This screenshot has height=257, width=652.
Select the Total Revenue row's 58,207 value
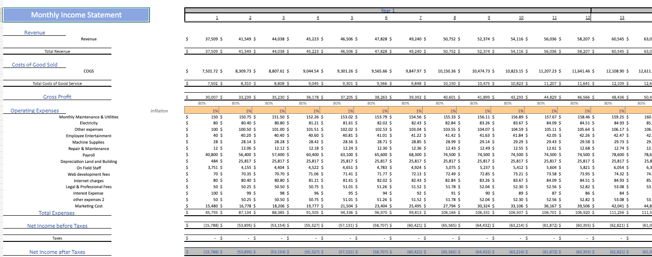coord(585,51)
